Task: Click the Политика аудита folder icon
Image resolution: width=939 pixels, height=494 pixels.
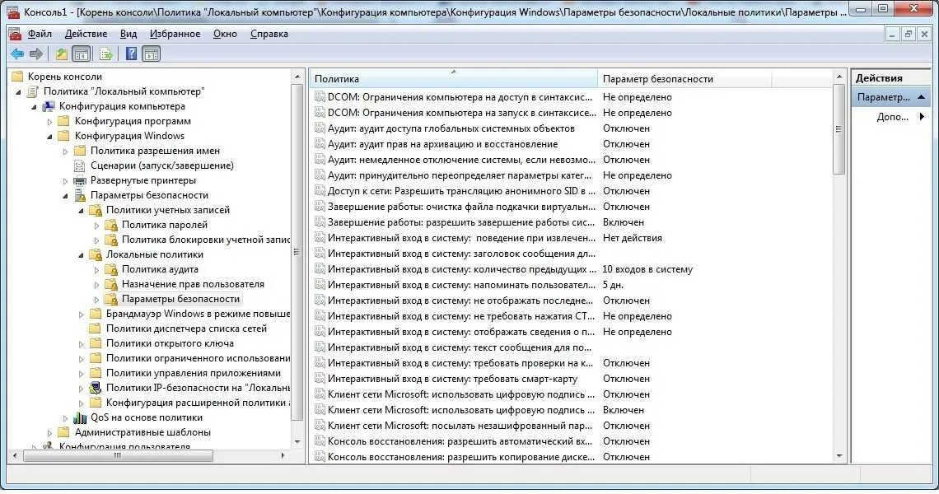Action: (111, 269)
